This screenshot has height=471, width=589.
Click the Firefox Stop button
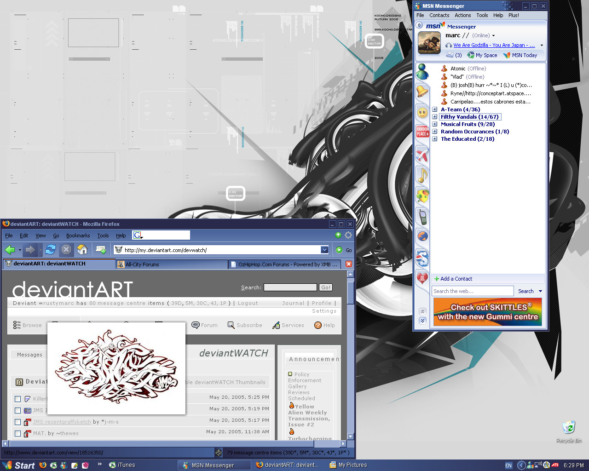pos(66,250)
